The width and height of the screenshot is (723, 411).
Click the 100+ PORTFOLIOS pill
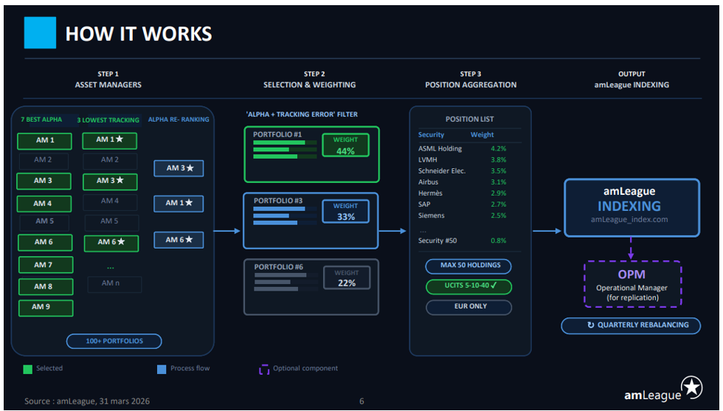(x=114, y=342)
